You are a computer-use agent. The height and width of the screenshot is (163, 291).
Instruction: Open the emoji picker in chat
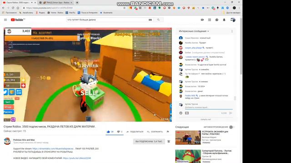click(181, 113)
